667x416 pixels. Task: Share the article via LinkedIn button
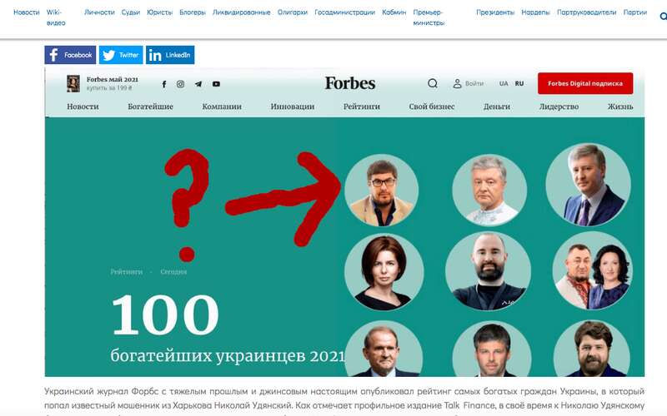tap(170, 55)
